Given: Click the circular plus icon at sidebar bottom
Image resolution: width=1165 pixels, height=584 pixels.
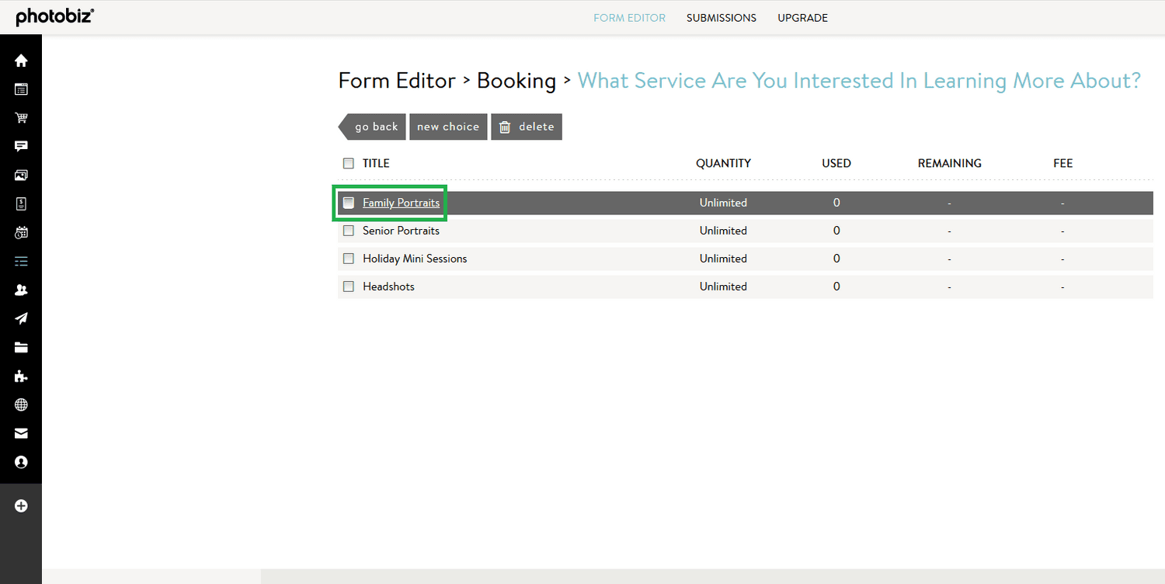Looking at the screenshot, I should pyautogui.click(x=21, y=506).
